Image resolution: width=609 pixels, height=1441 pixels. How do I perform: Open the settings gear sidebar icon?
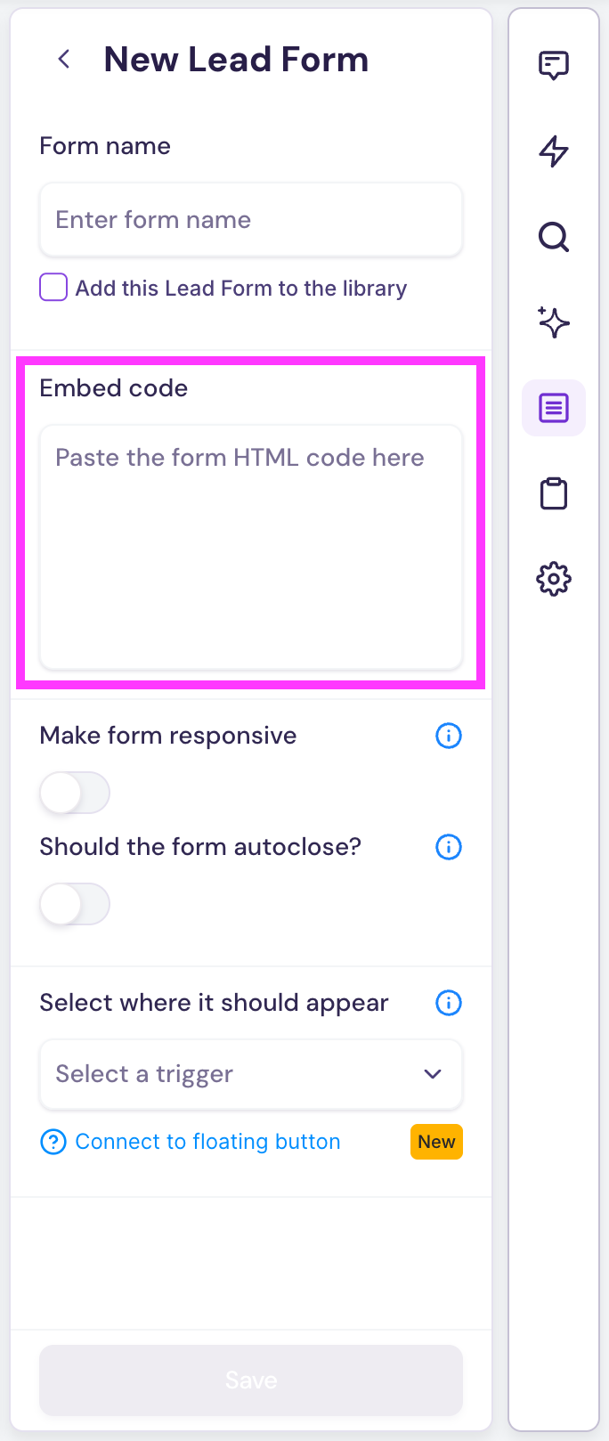[554, 579]
